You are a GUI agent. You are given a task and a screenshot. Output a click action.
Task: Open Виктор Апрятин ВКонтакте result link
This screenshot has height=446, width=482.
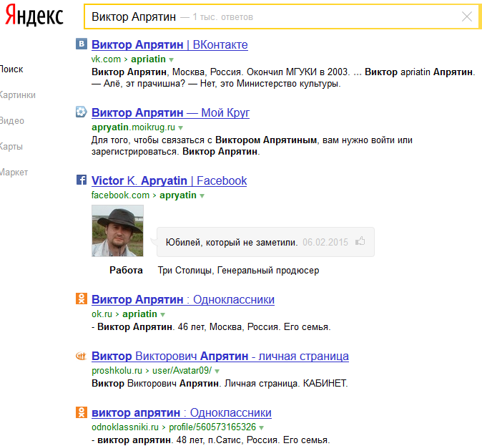[x=169, y=44]
